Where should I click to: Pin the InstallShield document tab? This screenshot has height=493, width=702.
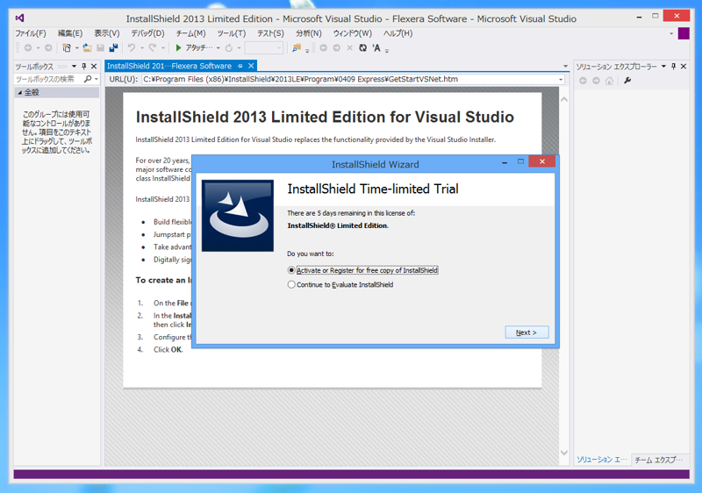[x=240, y=66]
